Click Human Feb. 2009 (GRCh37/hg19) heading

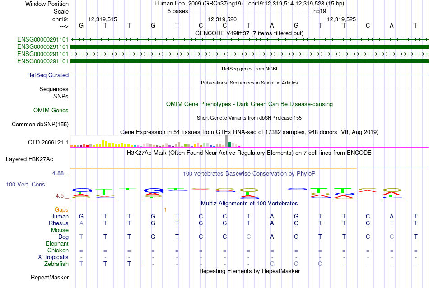point(199,4)
